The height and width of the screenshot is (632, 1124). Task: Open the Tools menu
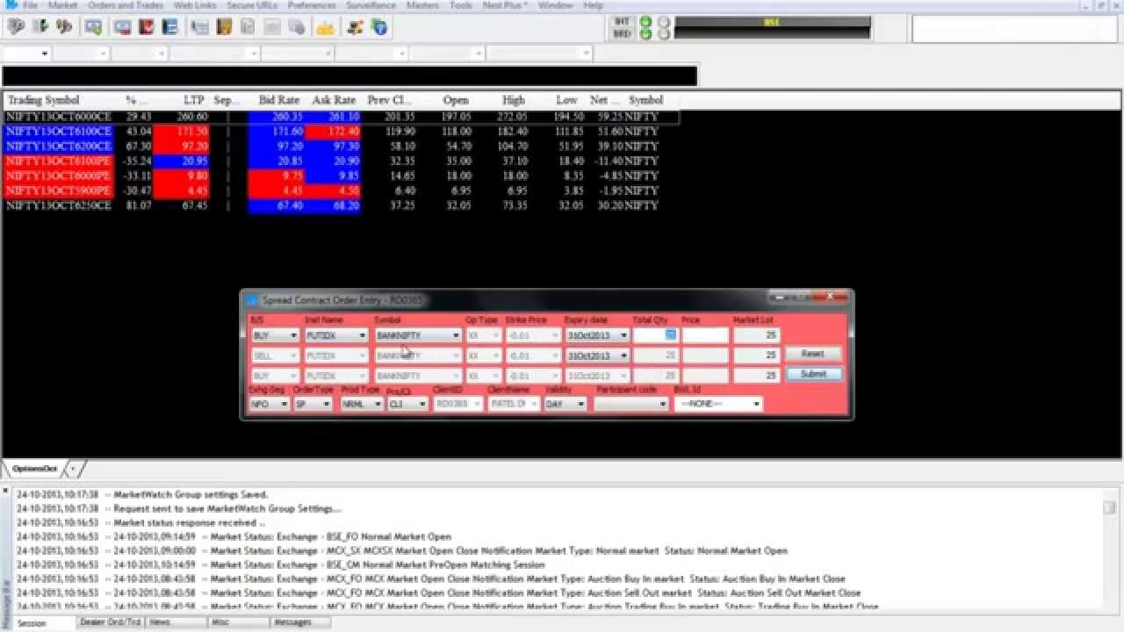tap(461, 5)
